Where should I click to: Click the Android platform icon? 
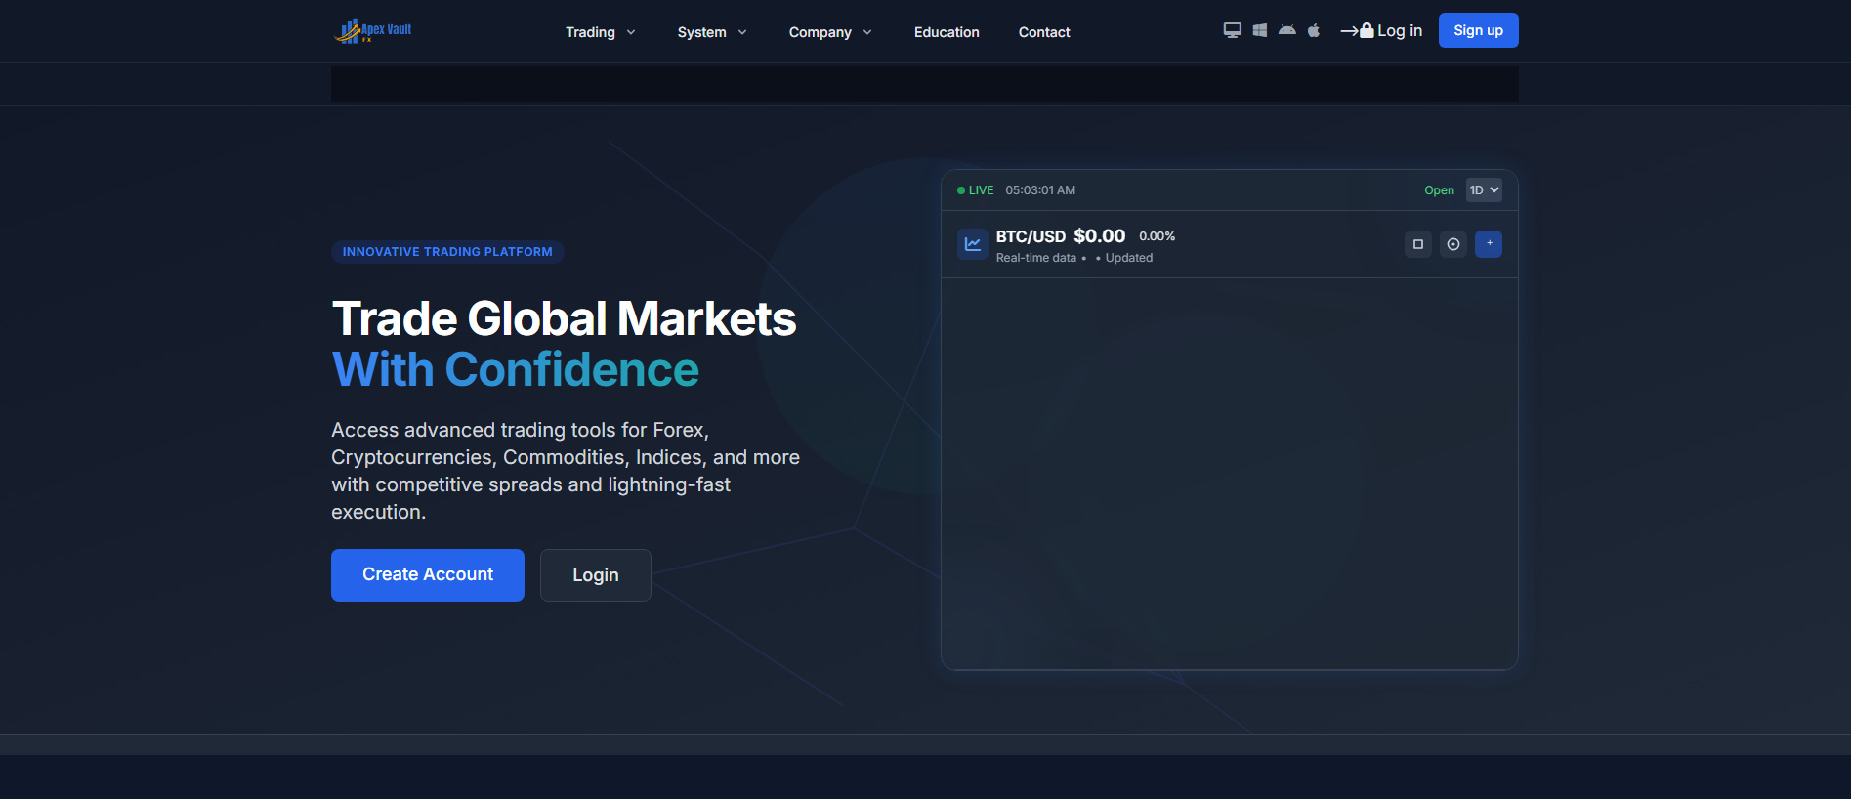point(1287,30)
